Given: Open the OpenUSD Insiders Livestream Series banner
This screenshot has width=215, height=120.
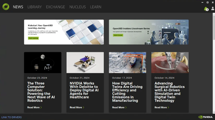Looking at the screenshot, I should pos(149,32).
